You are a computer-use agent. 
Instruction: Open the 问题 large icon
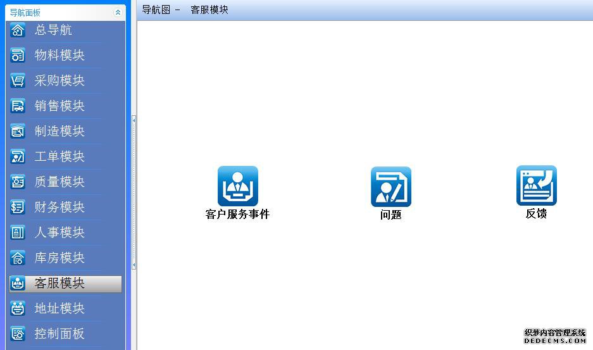click(x=391, y=187)
